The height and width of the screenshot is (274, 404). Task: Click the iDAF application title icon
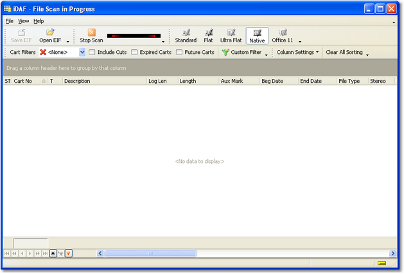(x=7, y=9)
